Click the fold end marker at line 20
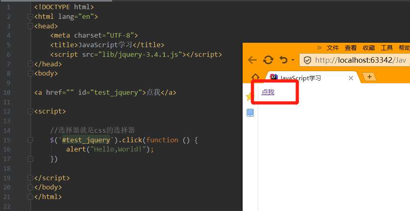Screen dimensions: 410x211 [x=30, y=187]
